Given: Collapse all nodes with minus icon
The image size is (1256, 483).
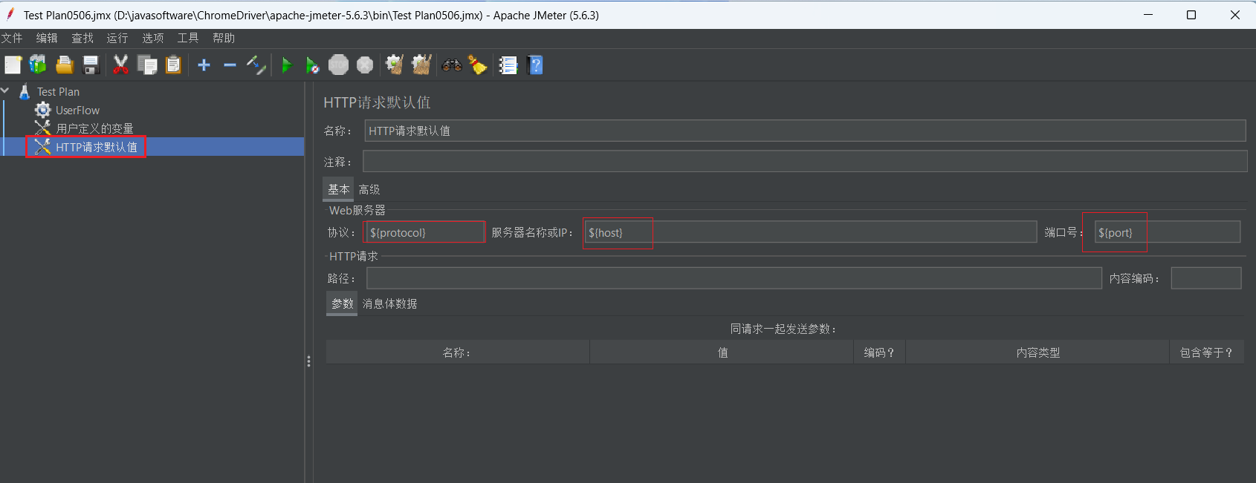Looking at the screenshot, I should point(230,65).
